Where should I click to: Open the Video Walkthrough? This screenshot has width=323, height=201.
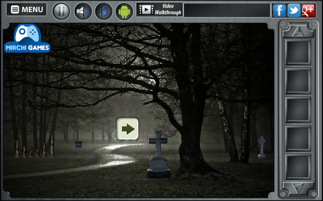159,10
